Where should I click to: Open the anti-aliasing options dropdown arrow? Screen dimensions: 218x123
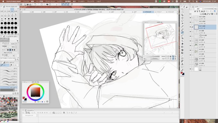16,50
